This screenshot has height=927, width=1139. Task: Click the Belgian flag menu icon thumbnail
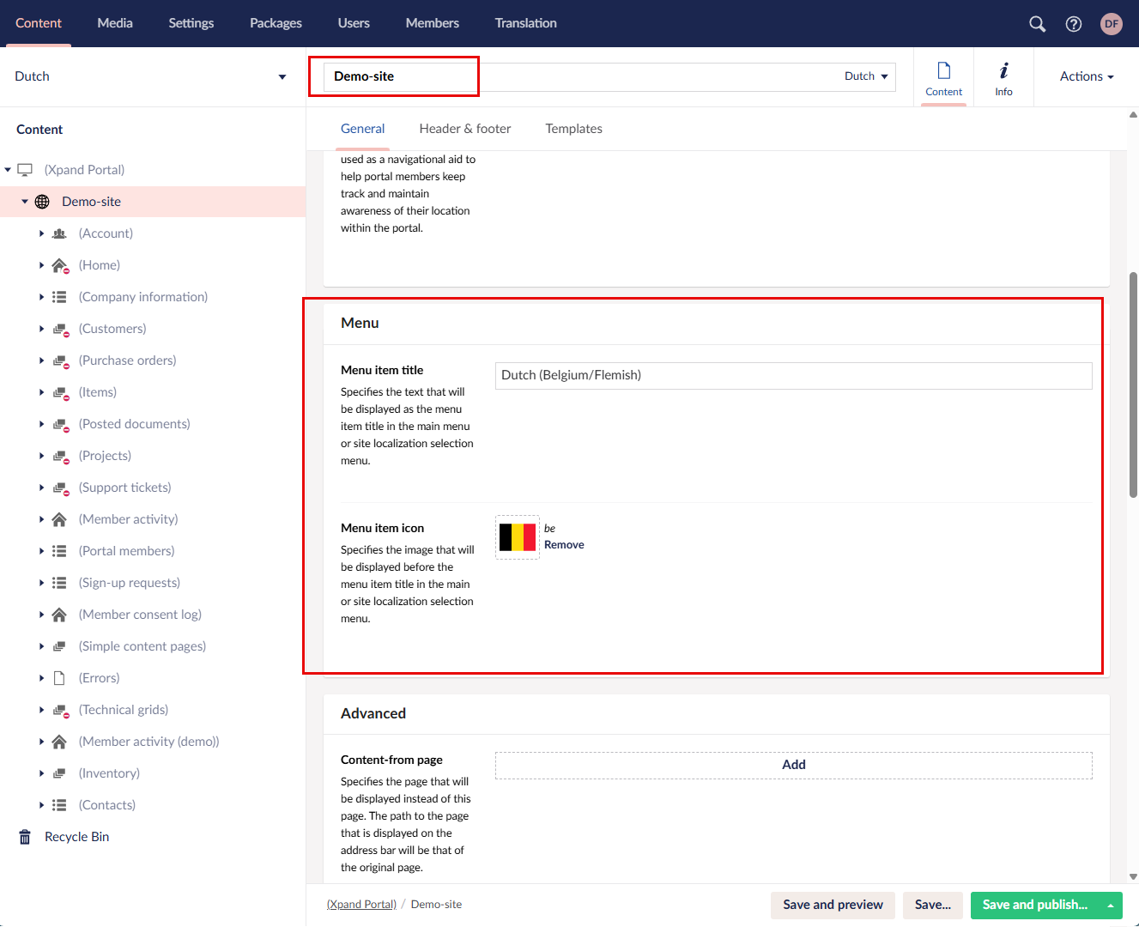518,537
